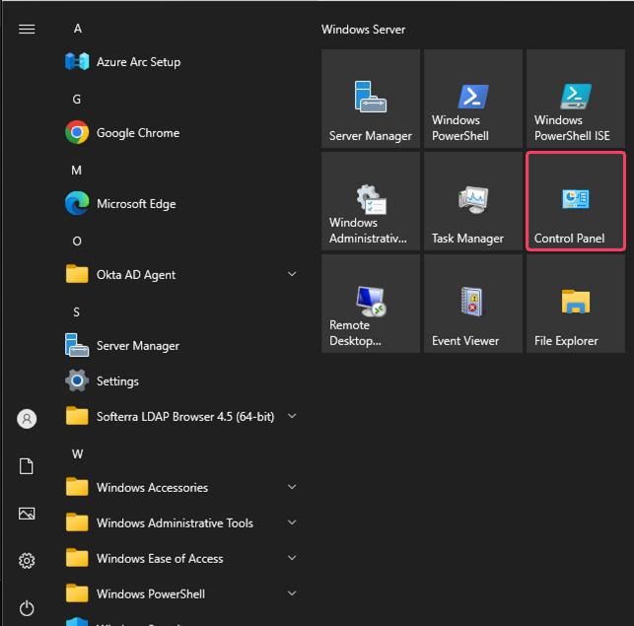Launch the Windows PowerShell ISE tile
This screenshot has height=626, width=634.
[576, 99]
